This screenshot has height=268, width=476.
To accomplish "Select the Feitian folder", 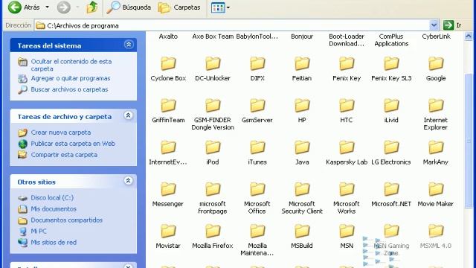I will [302, 69].
